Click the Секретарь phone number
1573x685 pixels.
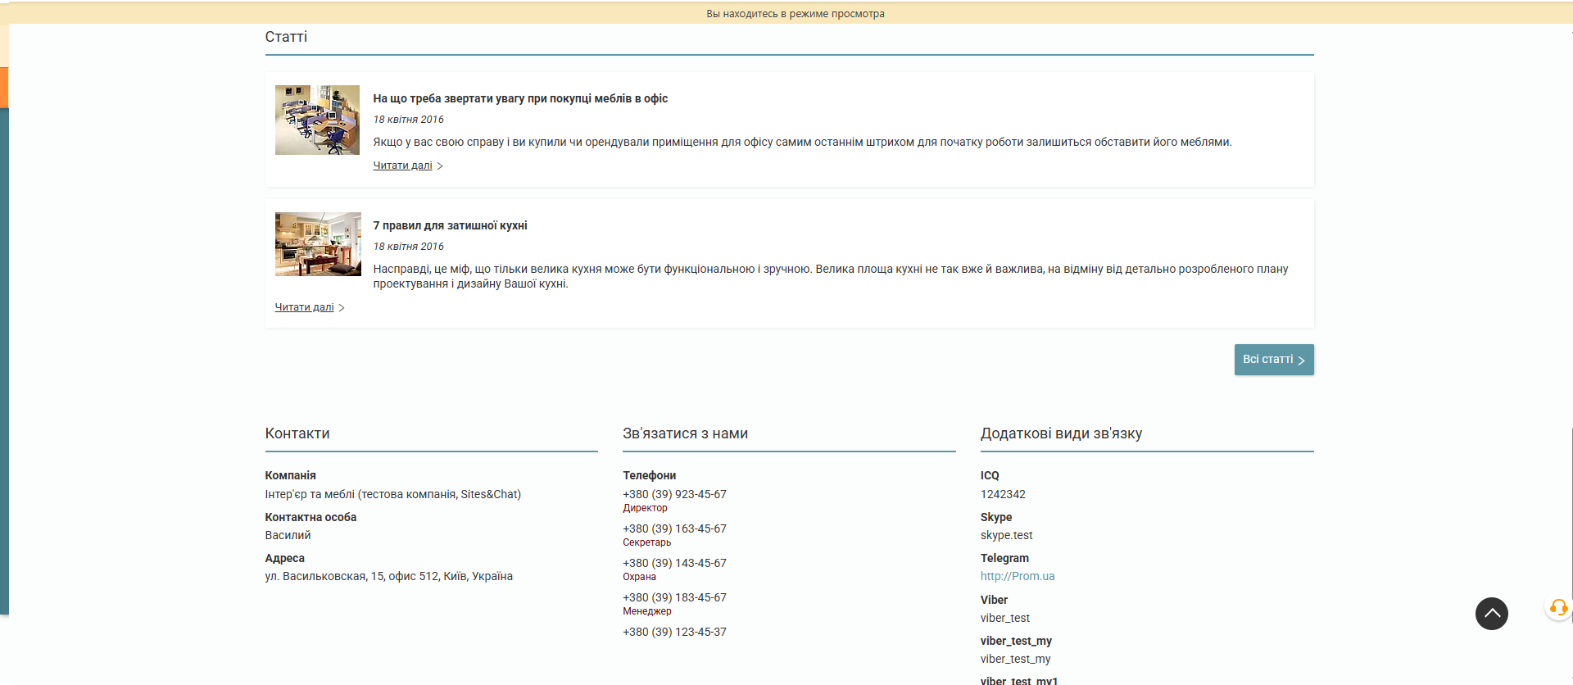[x=674, y=528]
